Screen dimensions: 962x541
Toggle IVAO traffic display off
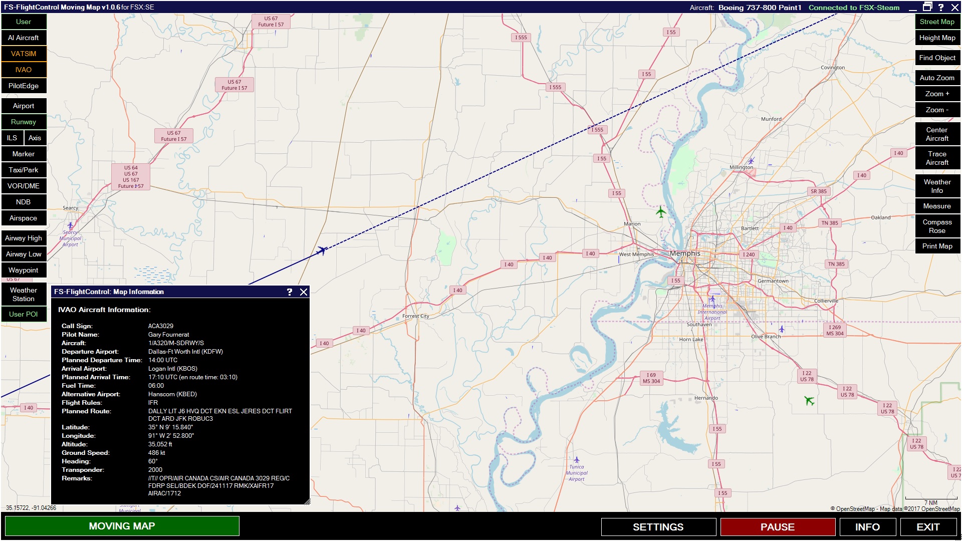pos(23,70)
